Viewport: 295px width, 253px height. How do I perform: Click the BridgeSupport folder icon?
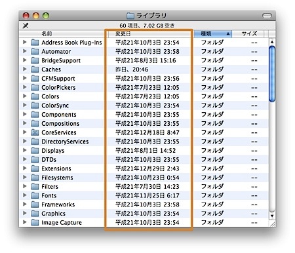click(x=35, y=60)
